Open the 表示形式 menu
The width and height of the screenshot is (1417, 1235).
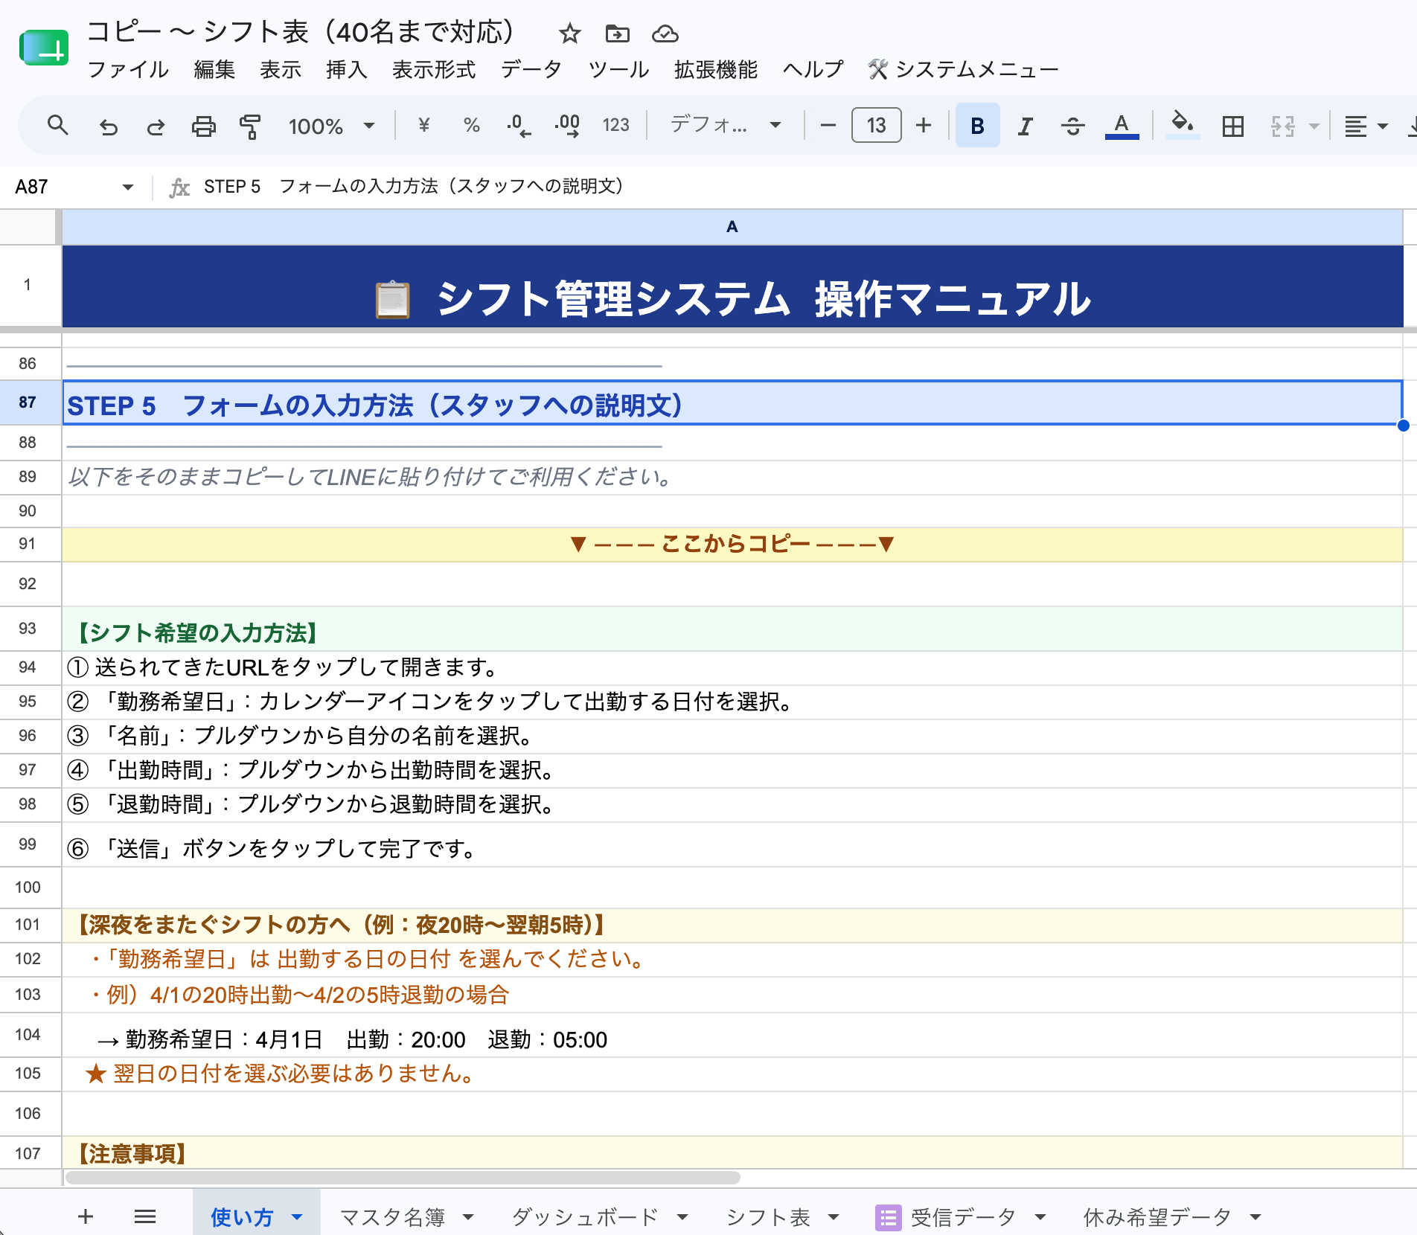[434, 69]
